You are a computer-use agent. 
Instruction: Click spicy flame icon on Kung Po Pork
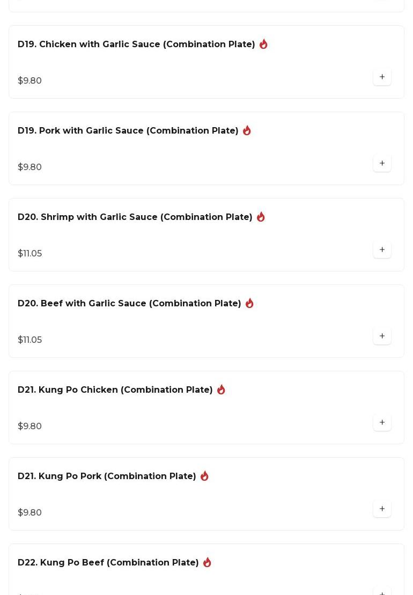(x=204, y=476)
